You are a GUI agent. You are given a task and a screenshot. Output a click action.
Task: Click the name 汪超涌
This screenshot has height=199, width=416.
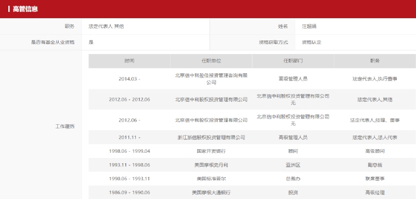pos(309,26)
